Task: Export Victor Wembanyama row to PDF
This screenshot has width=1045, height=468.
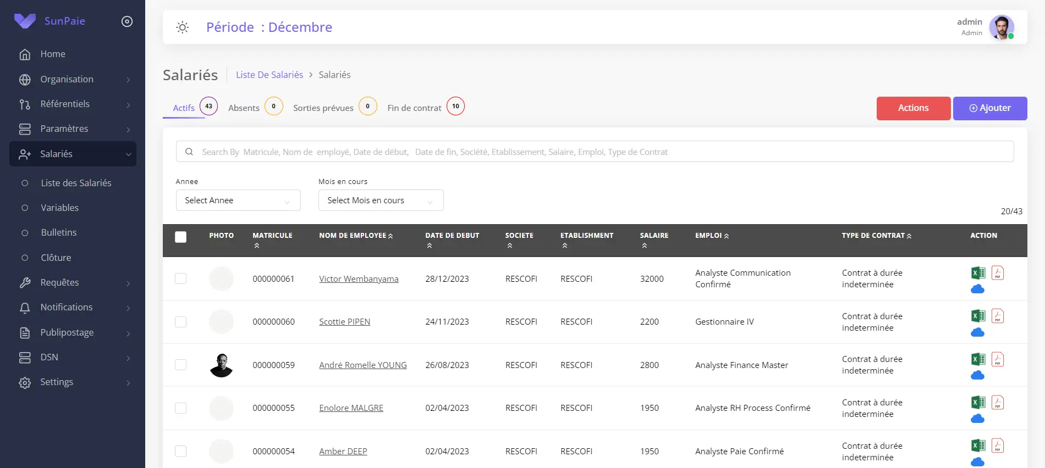Action: click(998, 272)
